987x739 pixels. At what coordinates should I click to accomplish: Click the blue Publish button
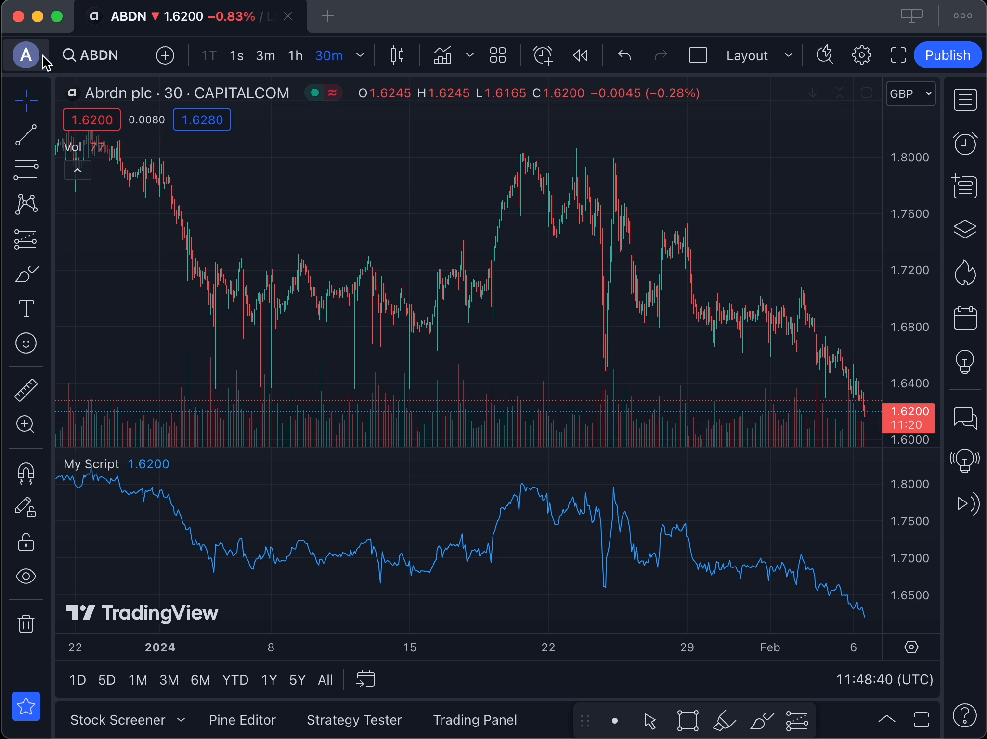pyautogui.click(x=947, y=55)
